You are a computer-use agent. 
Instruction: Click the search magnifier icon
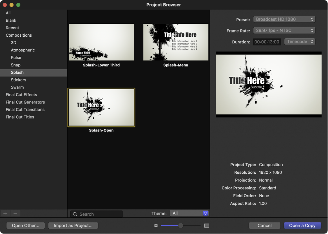[x=75, y=214]
